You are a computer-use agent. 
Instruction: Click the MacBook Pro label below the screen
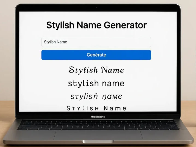pyautogui.click(x=98, y=117)
